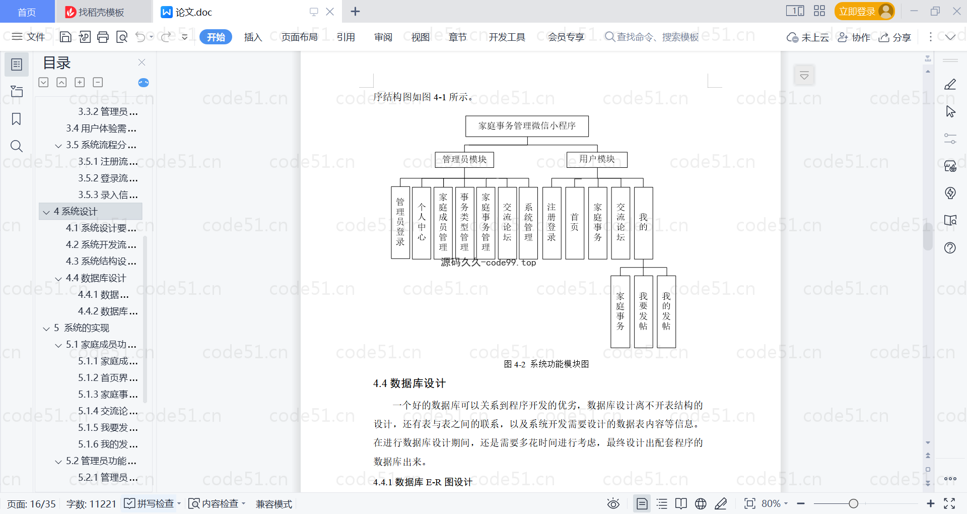Screen dimensions: 967x514
Task: Open the more options vertical dots menu
Action: tap(930, 37)
